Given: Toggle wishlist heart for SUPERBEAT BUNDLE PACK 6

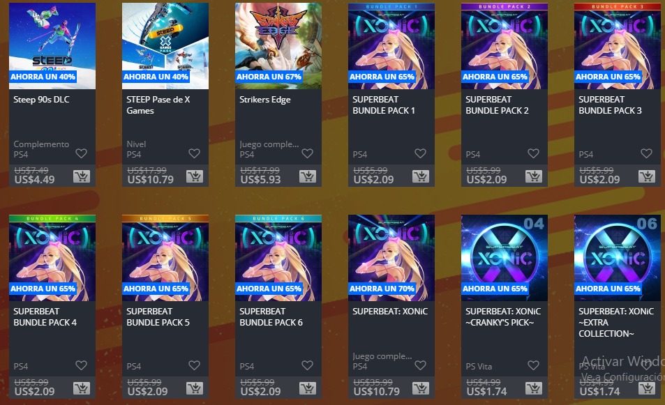Looking at the screenshot, I should click(308, 365).
